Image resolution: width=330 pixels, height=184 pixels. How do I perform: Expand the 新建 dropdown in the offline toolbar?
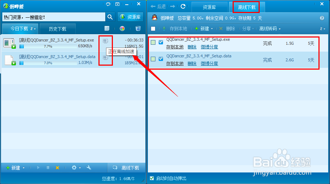[212, 29]
